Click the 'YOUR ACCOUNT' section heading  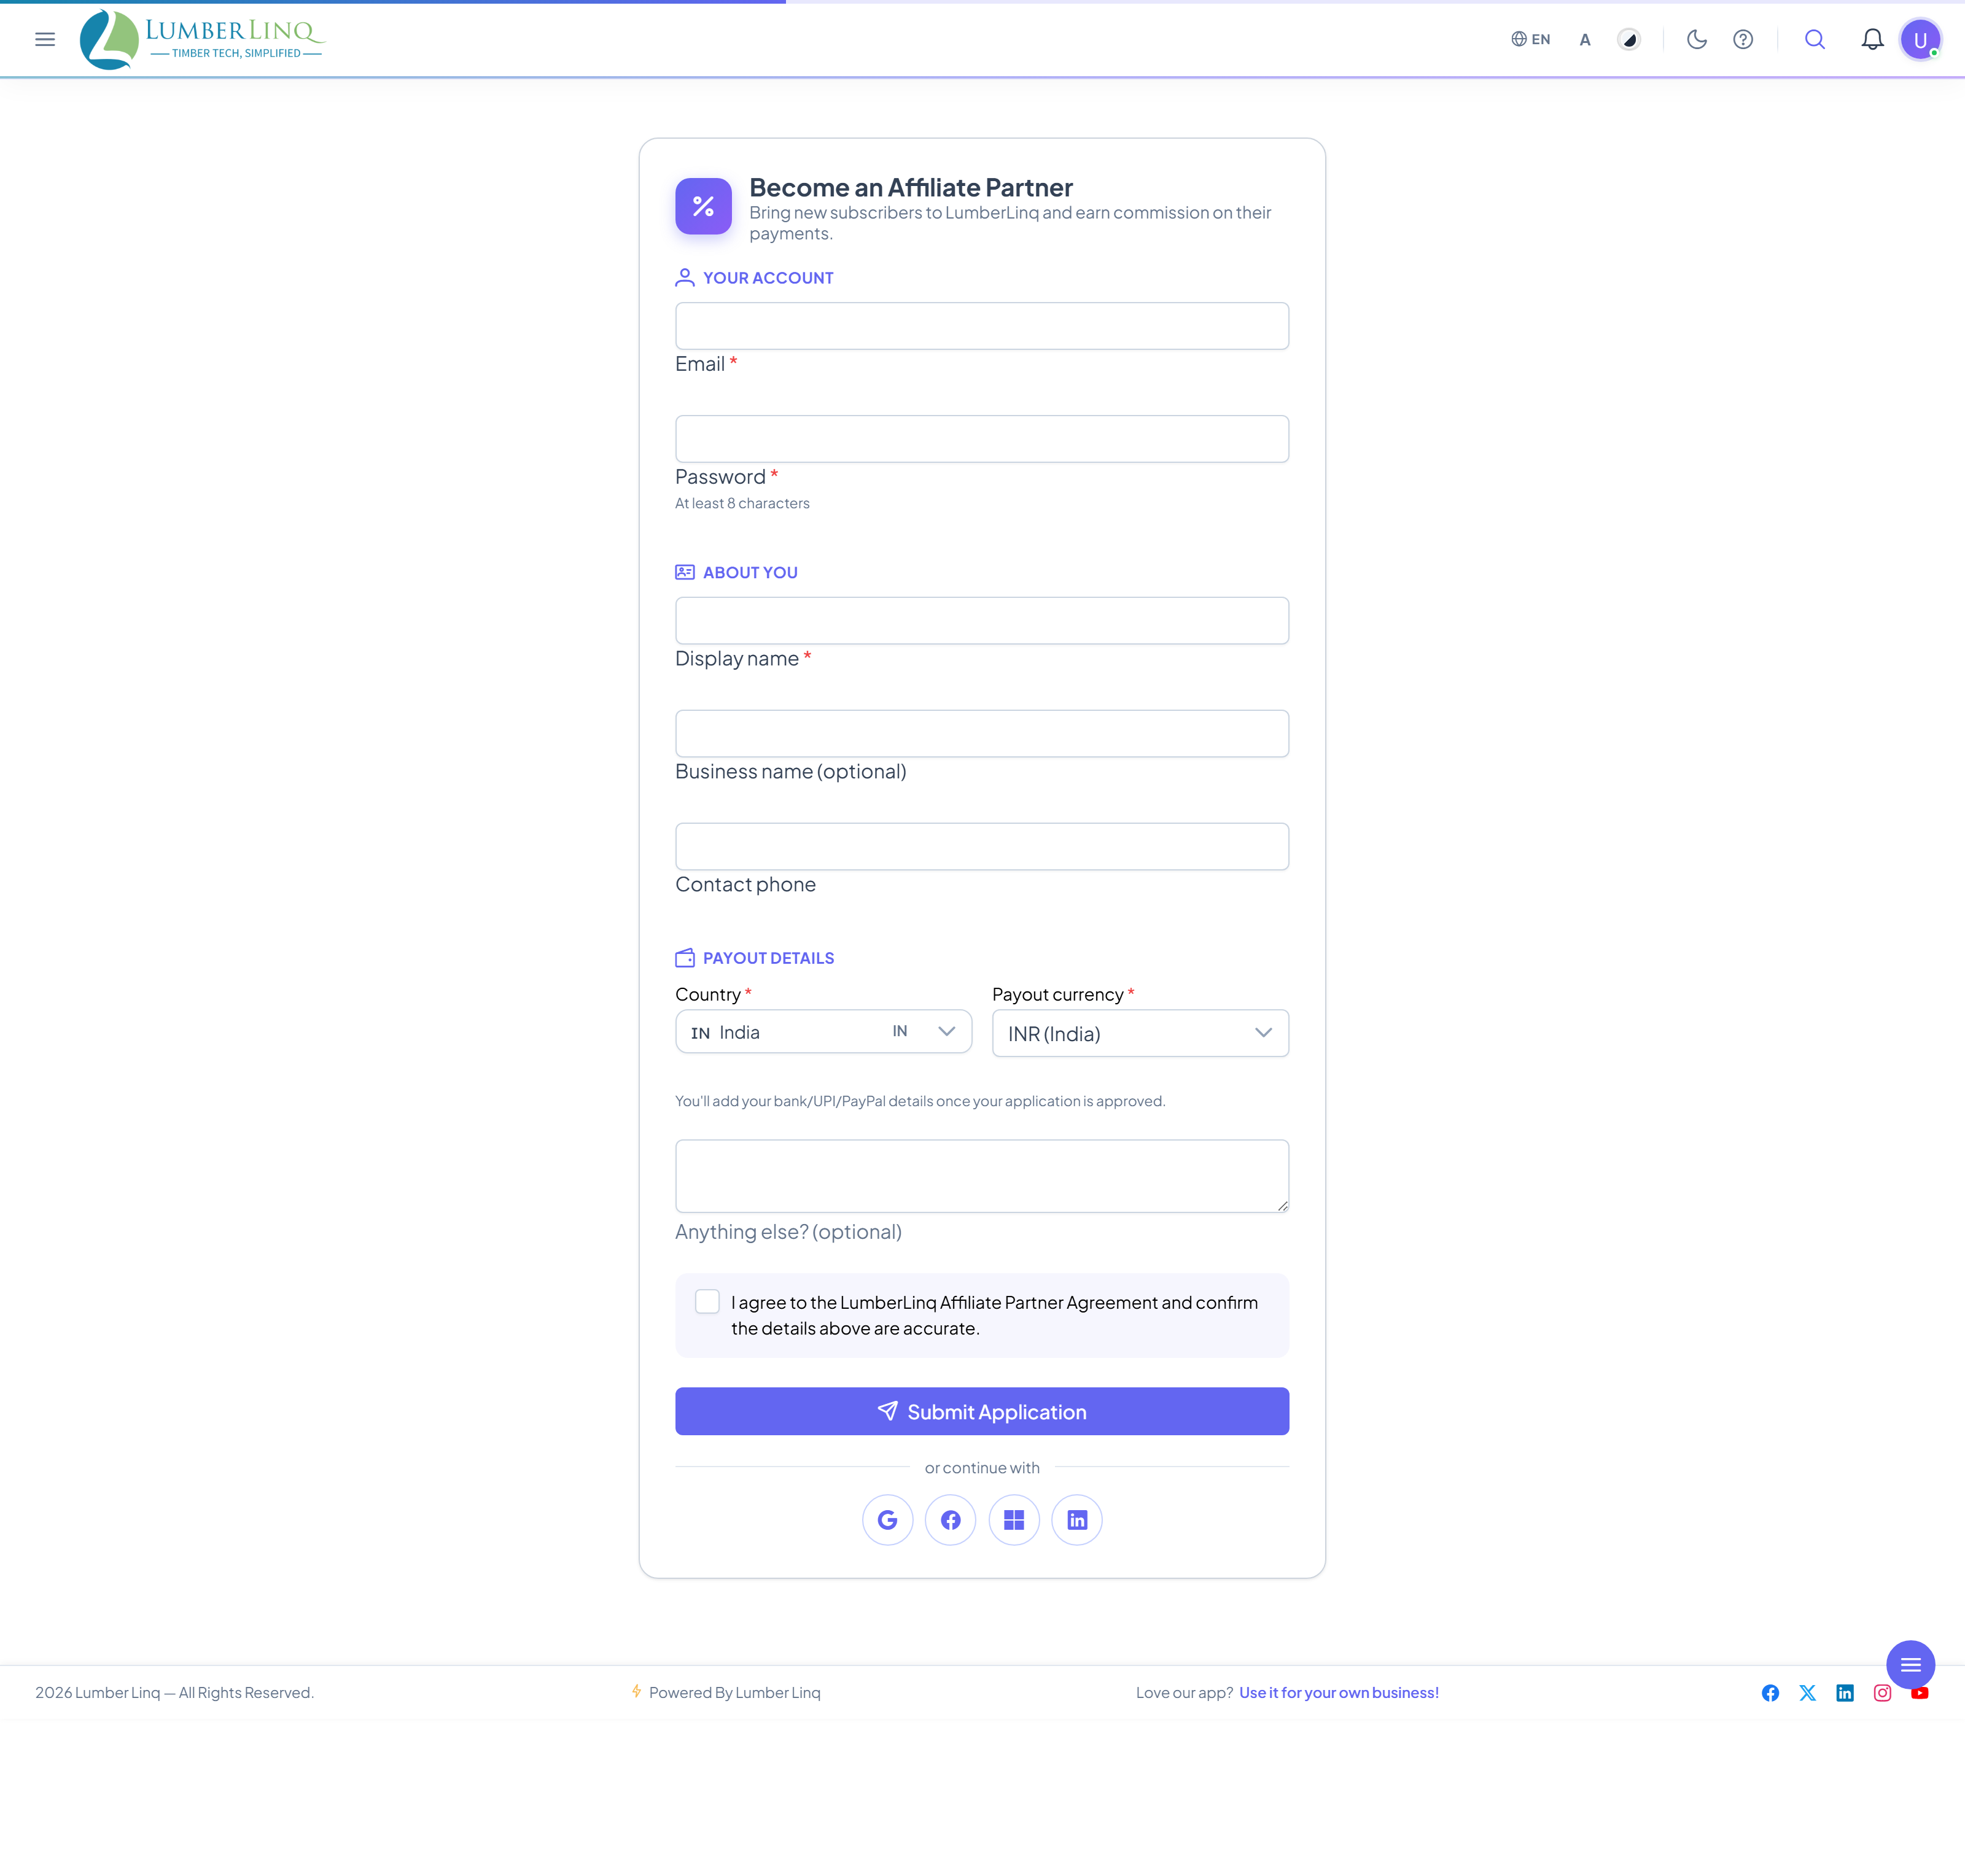[x=768, y=278]
